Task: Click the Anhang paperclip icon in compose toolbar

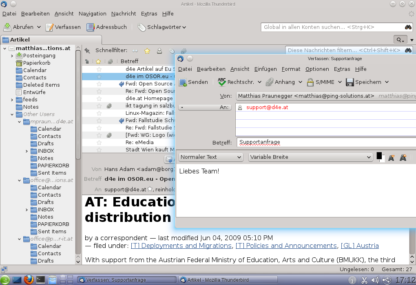Action: (x=270, y=82)
